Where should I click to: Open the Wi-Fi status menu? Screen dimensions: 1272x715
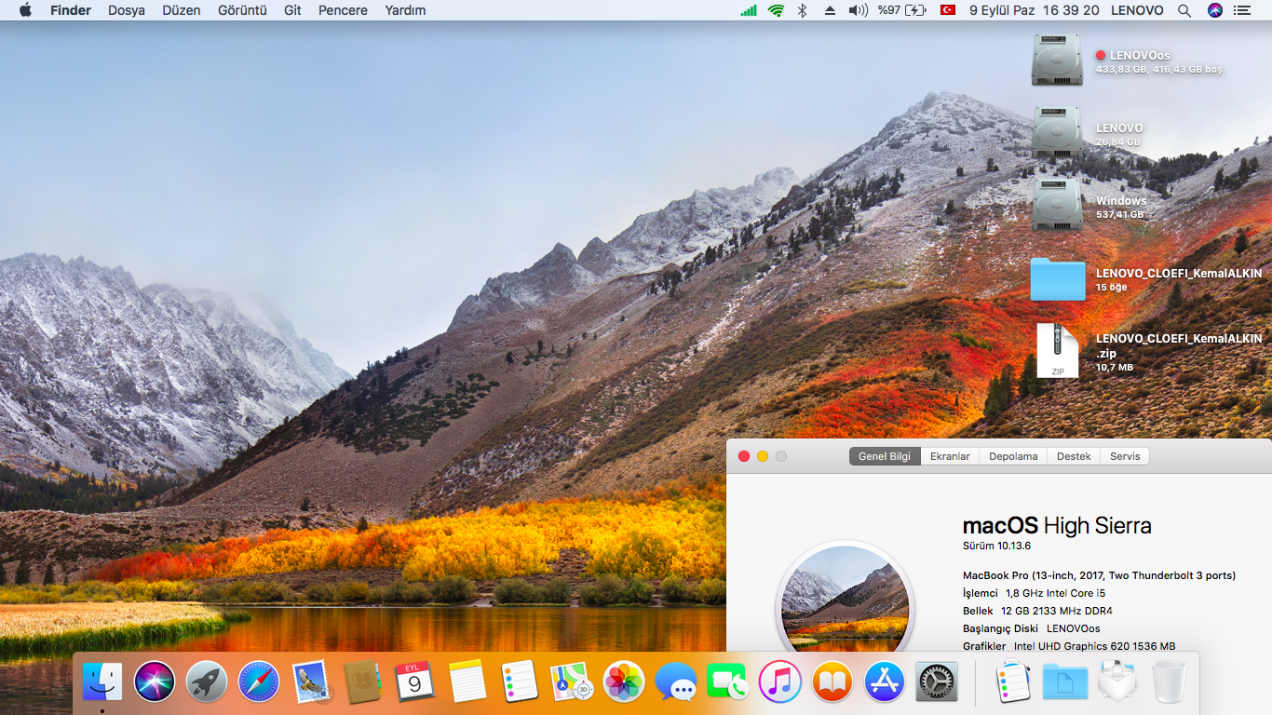click(x=776, y=10)
